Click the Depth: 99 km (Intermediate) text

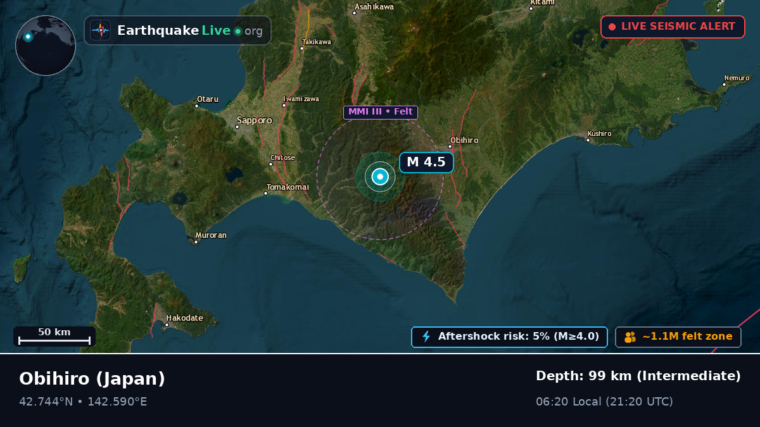click(x=638, y=376)
